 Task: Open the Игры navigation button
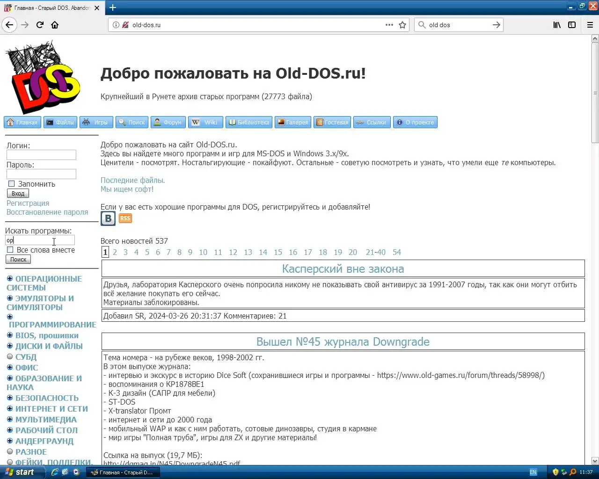coord(96,122)
